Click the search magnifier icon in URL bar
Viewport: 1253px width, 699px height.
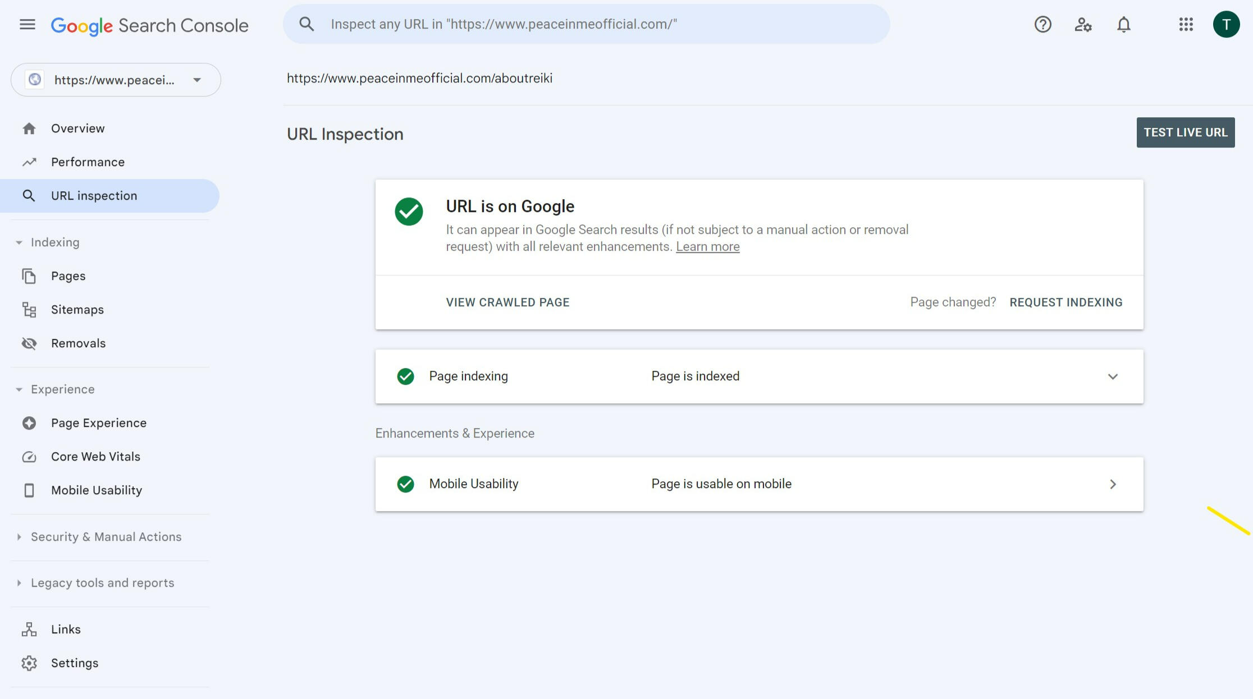[x=307, y=24]
